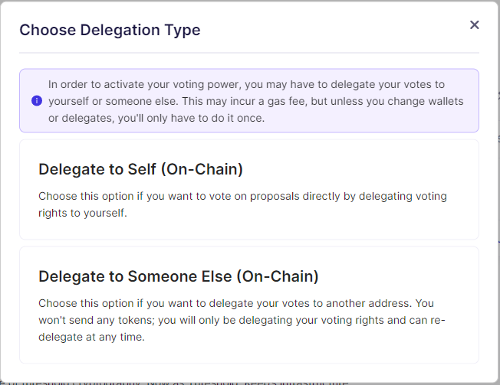Image resolution: width=500 pixels, height=385 pixels.
Task: Click 'you'll only have to do it once' line
Action: coord(156,118)
